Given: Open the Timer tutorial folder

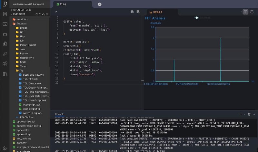Looking at the screenshot, I should pos(23,66).
